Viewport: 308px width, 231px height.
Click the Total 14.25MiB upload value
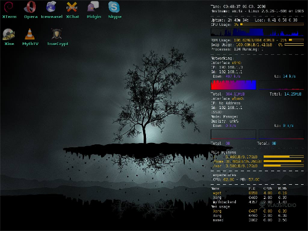coord(293,94)
